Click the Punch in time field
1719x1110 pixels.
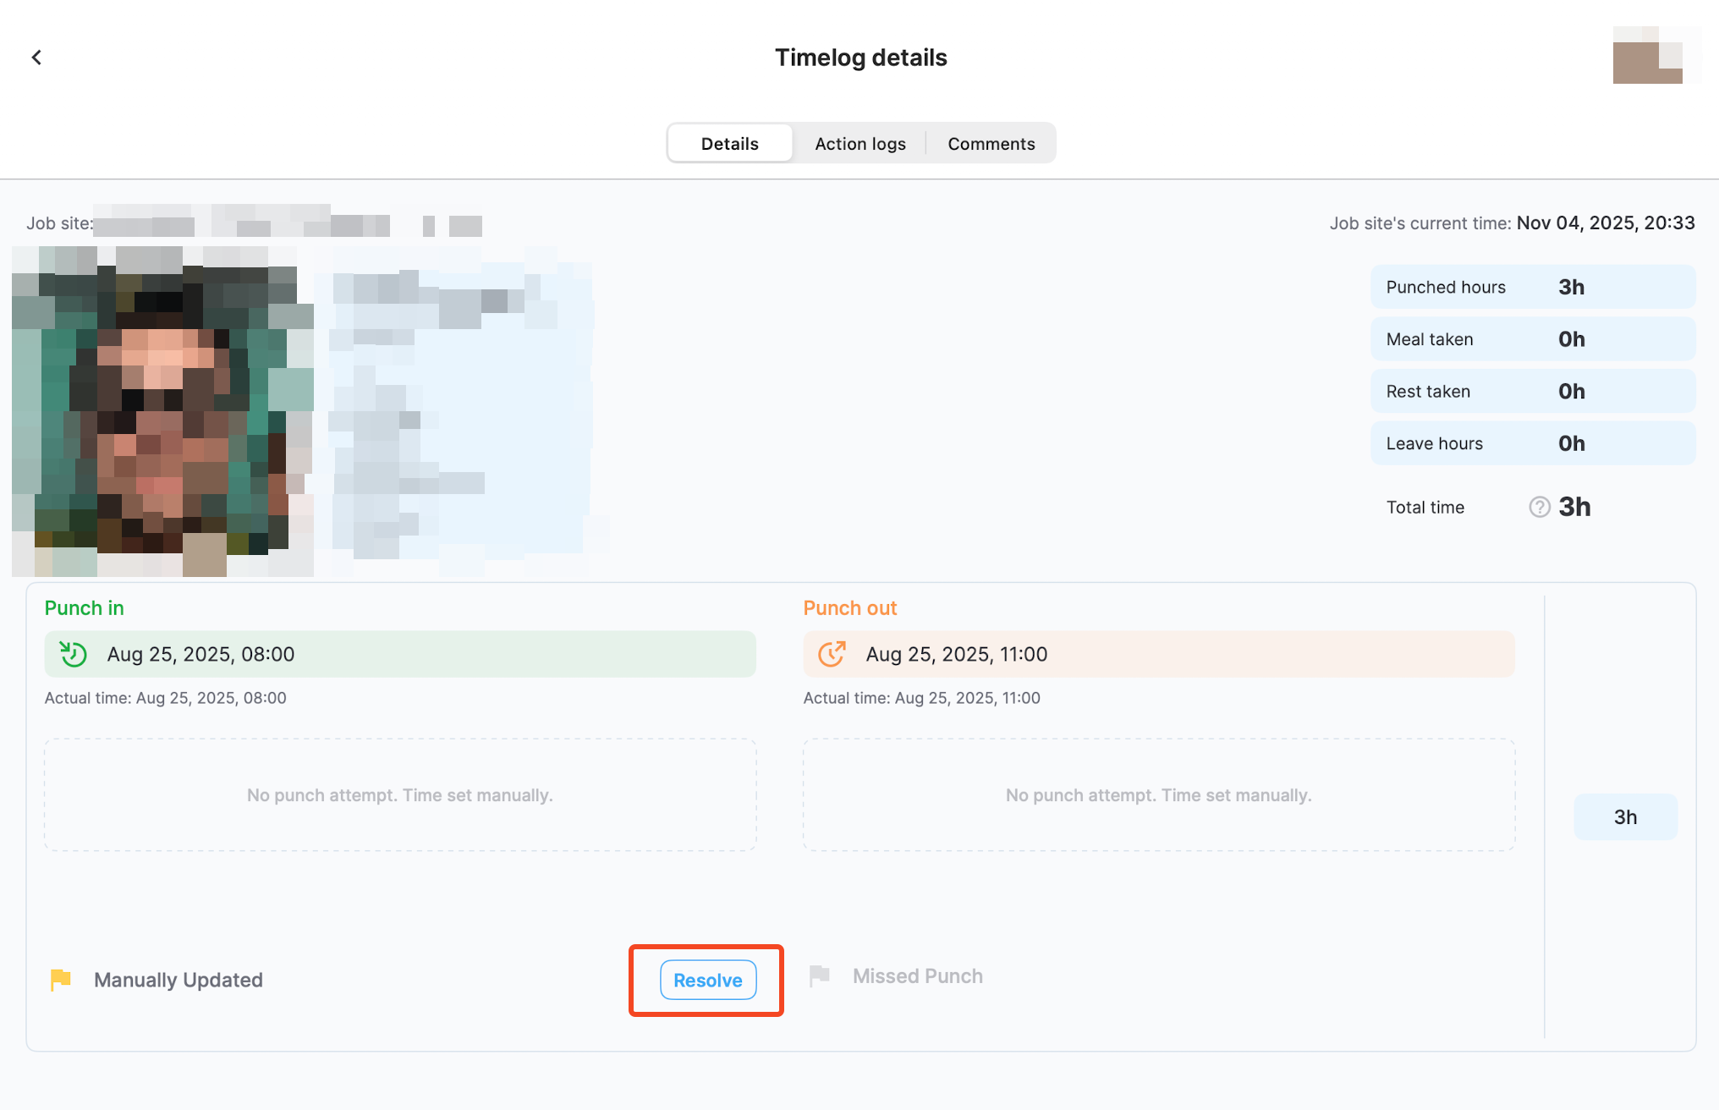click(399, 654)
